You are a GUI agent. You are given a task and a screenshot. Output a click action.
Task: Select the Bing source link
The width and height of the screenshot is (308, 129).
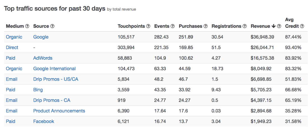click(x=38, y=90)
